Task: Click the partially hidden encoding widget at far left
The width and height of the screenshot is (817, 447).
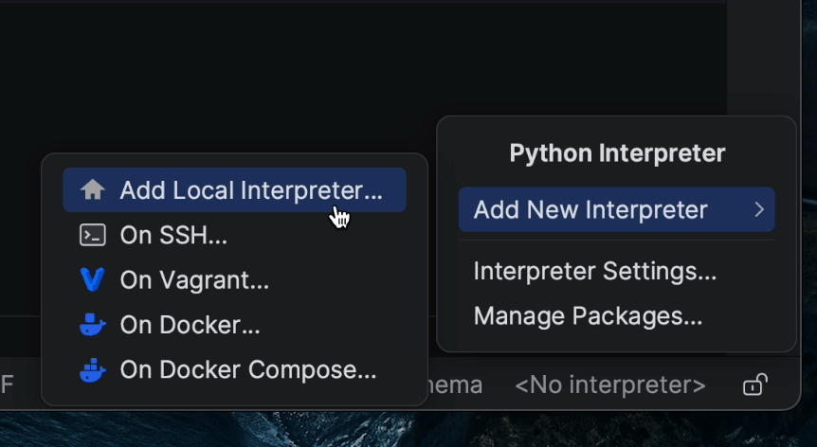Action: tap(8, 385)
